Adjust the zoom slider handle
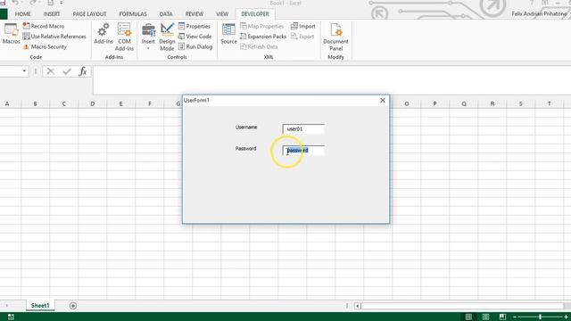The width and height of the screenshot is (571, 321). pos(541,317)
